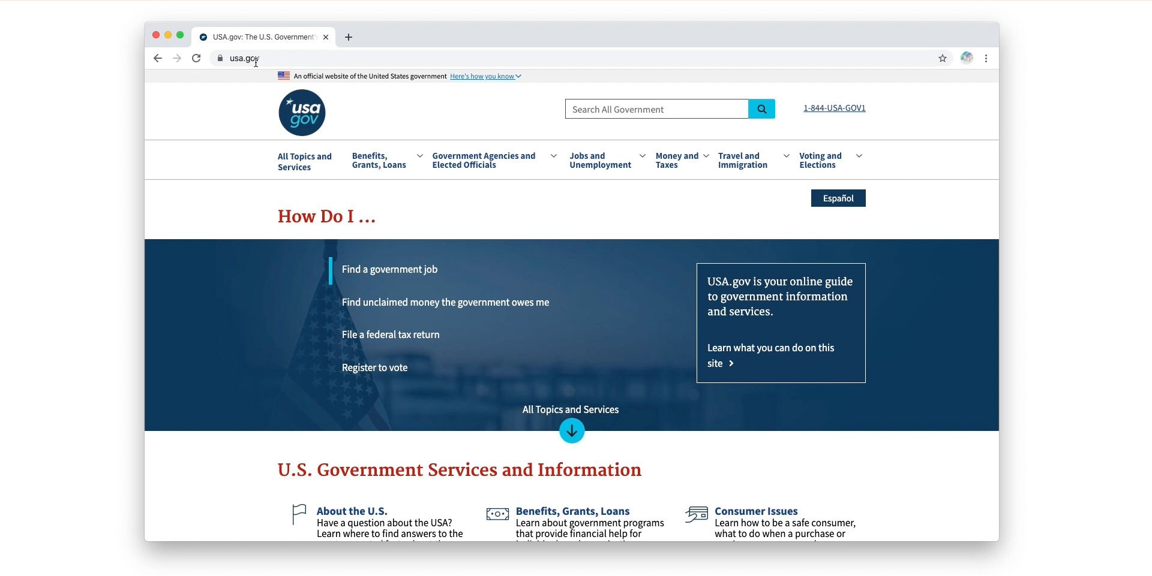The width and height of the screenshot is (1152, 576).
Task: Click 'USA.gov is your online guide' text
Action: 780,297
